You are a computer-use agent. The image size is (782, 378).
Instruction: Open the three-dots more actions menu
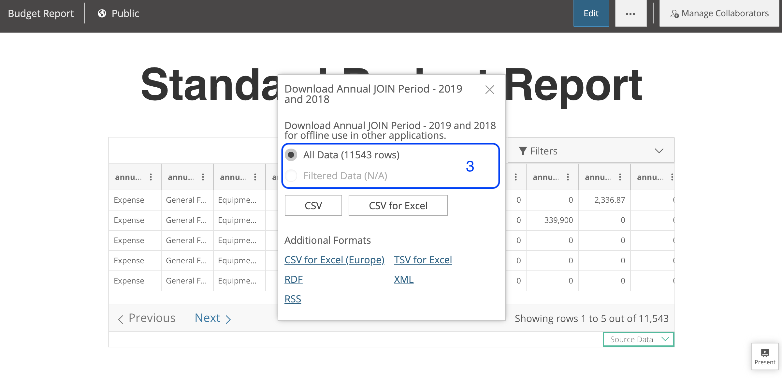click(x=630, y=13)
